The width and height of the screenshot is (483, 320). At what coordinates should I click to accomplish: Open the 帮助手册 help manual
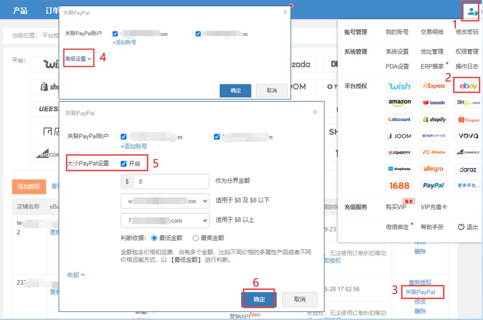click(x=432, y=227)
